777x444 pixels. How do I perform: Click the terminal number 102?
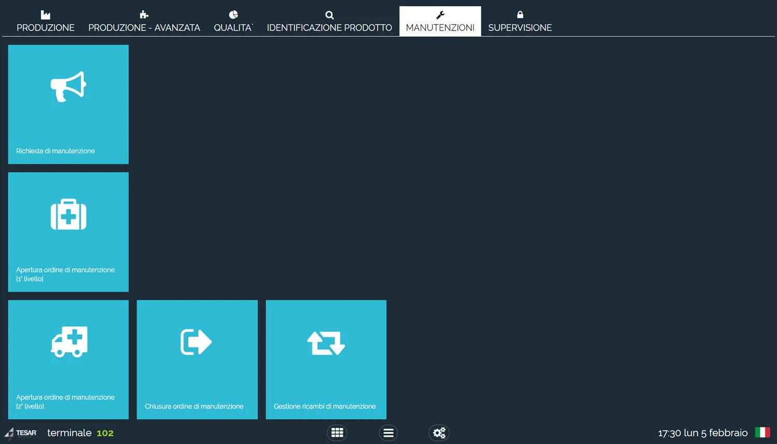pyautogui.click(x=105, y=433)
